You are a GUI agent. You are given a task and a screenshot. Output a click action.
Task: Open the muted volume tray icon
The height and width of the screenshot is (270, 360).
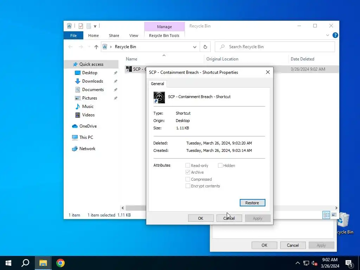tap(314, 263)
